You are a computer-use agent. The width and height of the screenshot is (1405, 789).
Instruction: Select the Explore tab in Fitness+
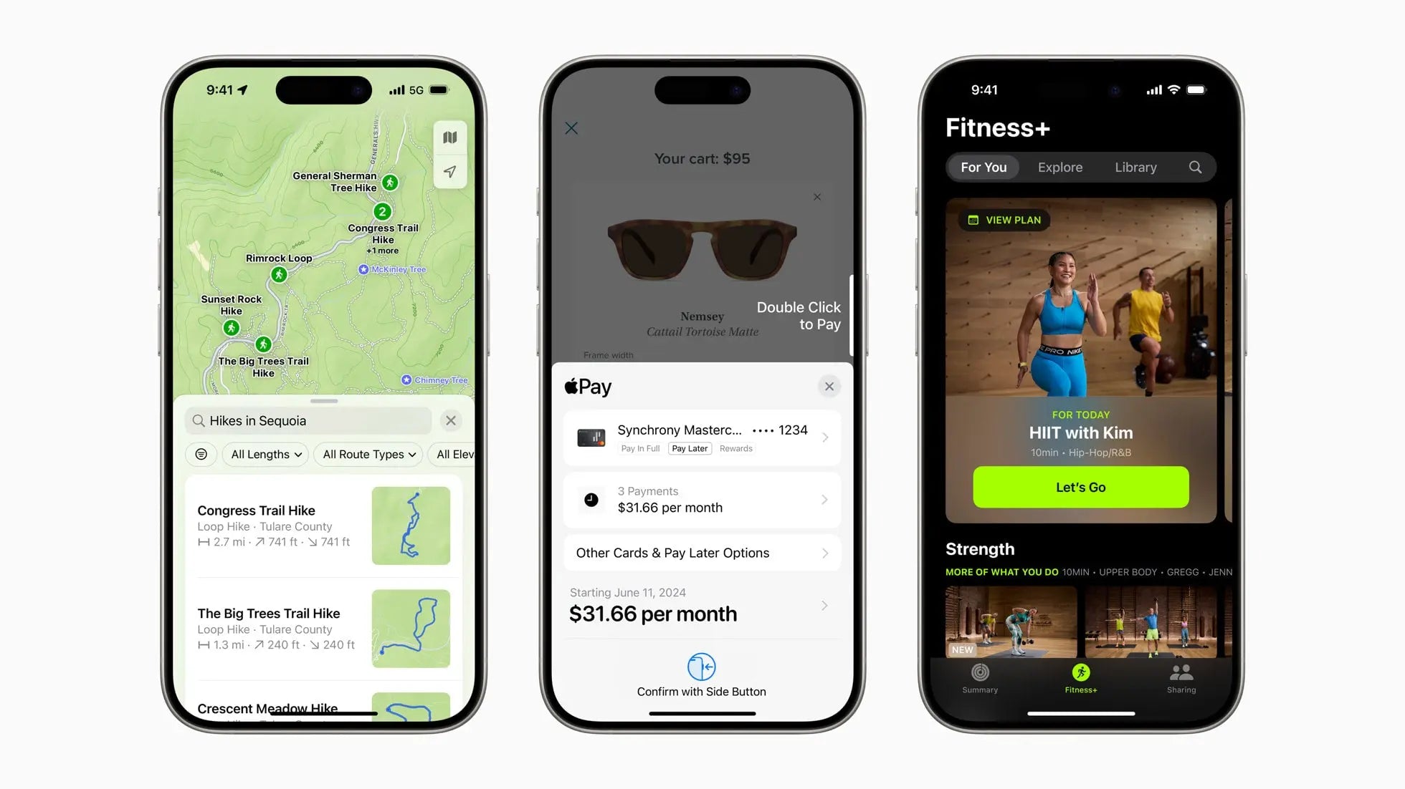pos(1059,167)
